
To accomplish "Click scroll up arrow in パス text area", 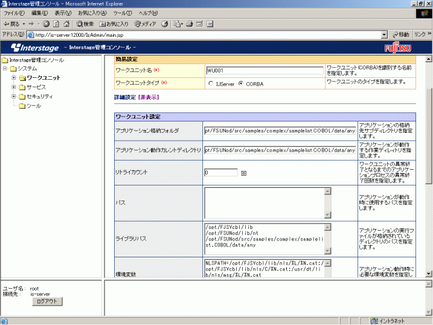I will tap(327, 191).
